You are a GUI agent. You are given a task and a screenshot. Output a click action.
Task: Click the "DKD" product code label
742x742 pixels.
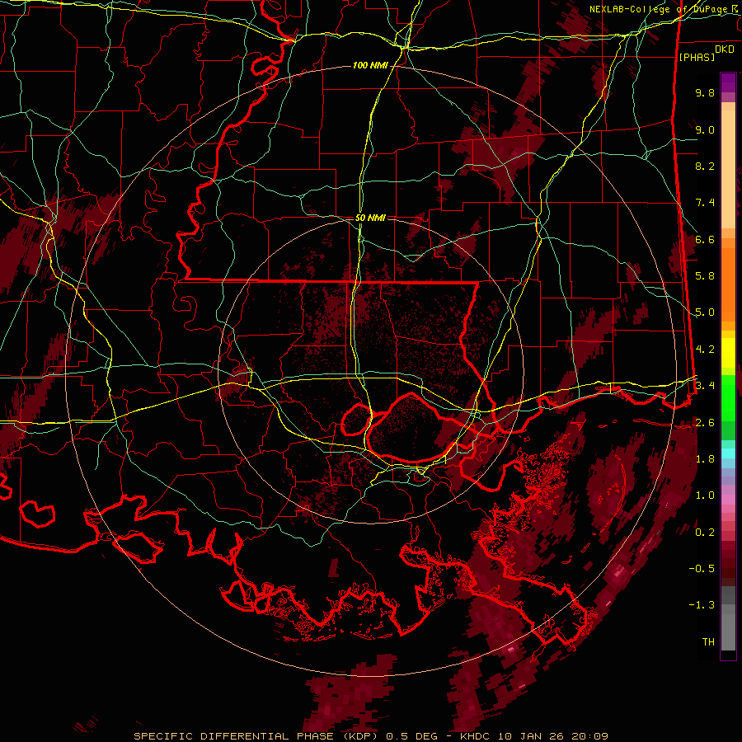pos(725,49)
